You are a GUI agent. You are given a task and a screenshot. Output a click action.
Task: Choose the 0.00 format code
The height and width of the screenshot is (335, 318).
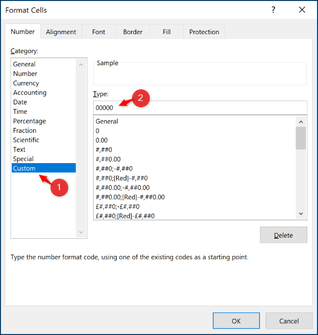[101, 140]
